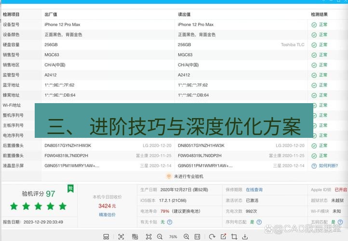This screenshot has width=348, height=241.
Task: Click the fit-to-window icon
Action: click(x=148, y=237)
